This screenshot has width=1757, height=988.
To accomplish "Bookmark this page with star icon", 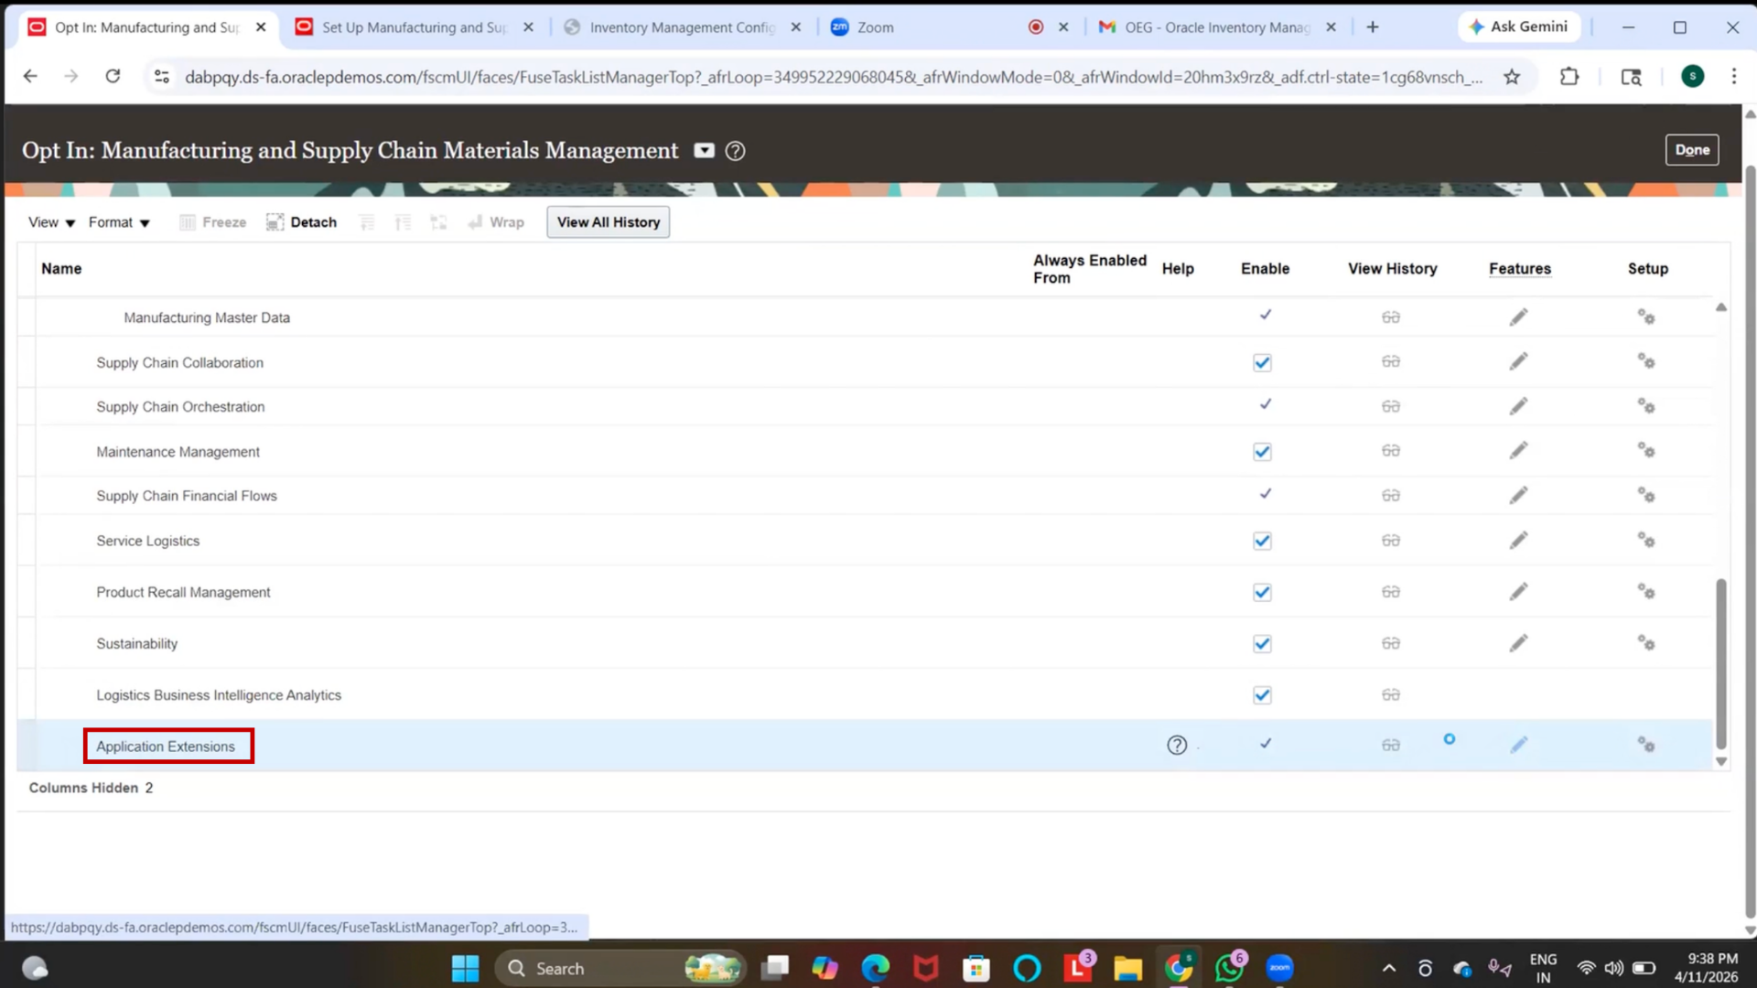I will pos(1512,77).
